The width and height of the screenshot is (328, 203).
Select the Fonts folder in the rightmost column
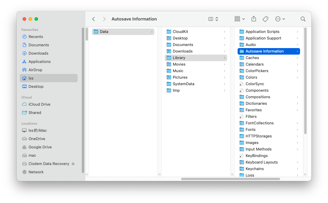[x=250, y=129]
